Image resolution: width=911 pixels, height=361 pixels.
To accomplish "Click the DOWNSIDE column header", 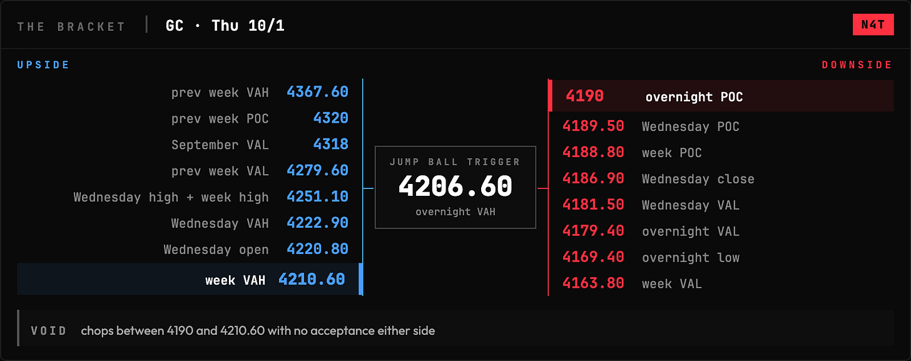I will (x=857, y=65).
